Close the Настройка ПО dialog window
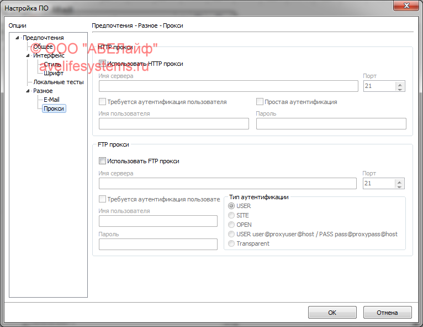The height and width of the screenshot is (327, 423). pos(408,6)
